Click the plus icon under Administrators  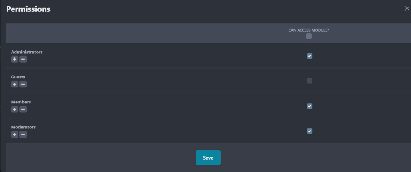tap(14, 60)
